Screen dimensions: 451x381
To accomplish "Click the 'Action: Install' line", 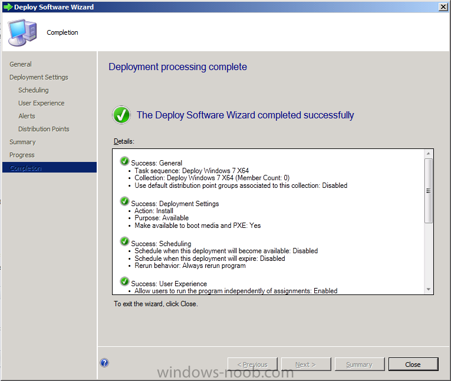I will pyautogui.click(x=154, y=211).
